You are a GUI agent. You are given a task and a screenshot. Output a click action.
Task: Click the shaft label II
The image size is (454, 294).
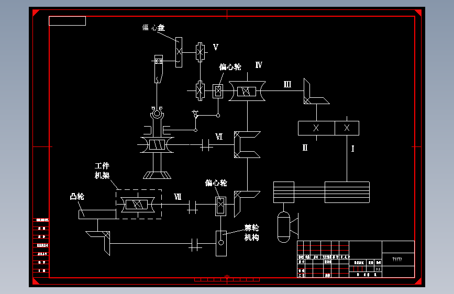tap(305, 148)
